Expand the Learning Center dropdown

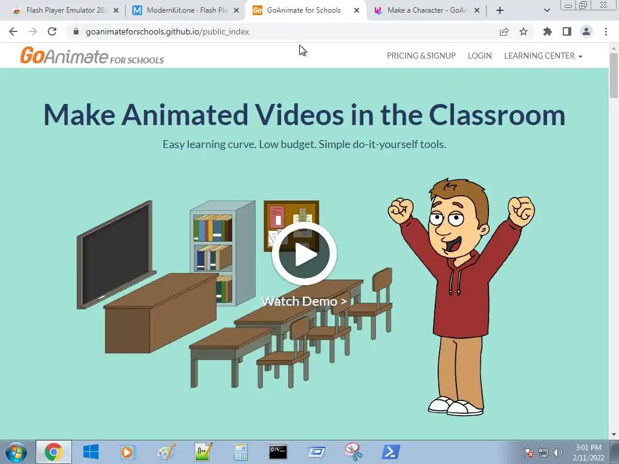(543, 56)
